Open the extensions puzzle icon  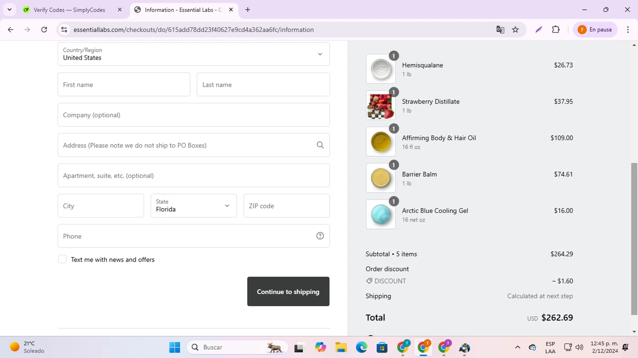point(556,30)
